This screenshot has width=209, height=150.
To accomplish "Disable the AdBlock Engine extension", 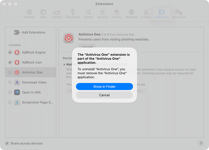I will 10,52.
